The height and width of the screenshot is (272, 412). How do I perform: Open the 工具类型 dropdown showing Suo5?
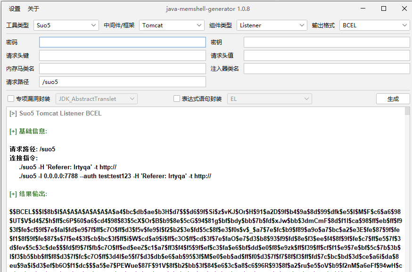pyautogui.click(x=66, y=25)
